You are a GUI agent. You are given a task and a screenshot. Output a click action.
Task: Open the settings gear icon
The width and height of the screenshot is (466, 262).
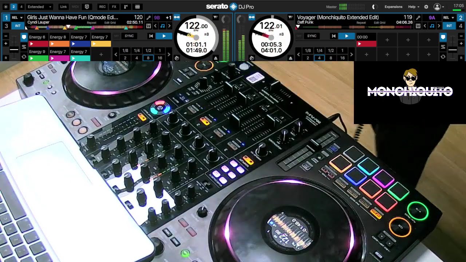(x=426, y=7)
